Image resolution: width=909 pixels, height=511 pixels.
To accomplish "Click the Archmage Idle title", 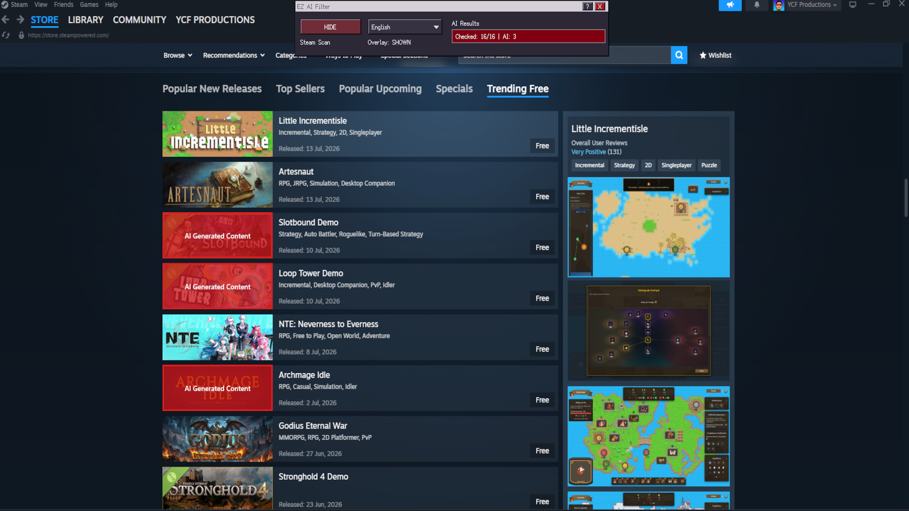I will pos(304,375).
